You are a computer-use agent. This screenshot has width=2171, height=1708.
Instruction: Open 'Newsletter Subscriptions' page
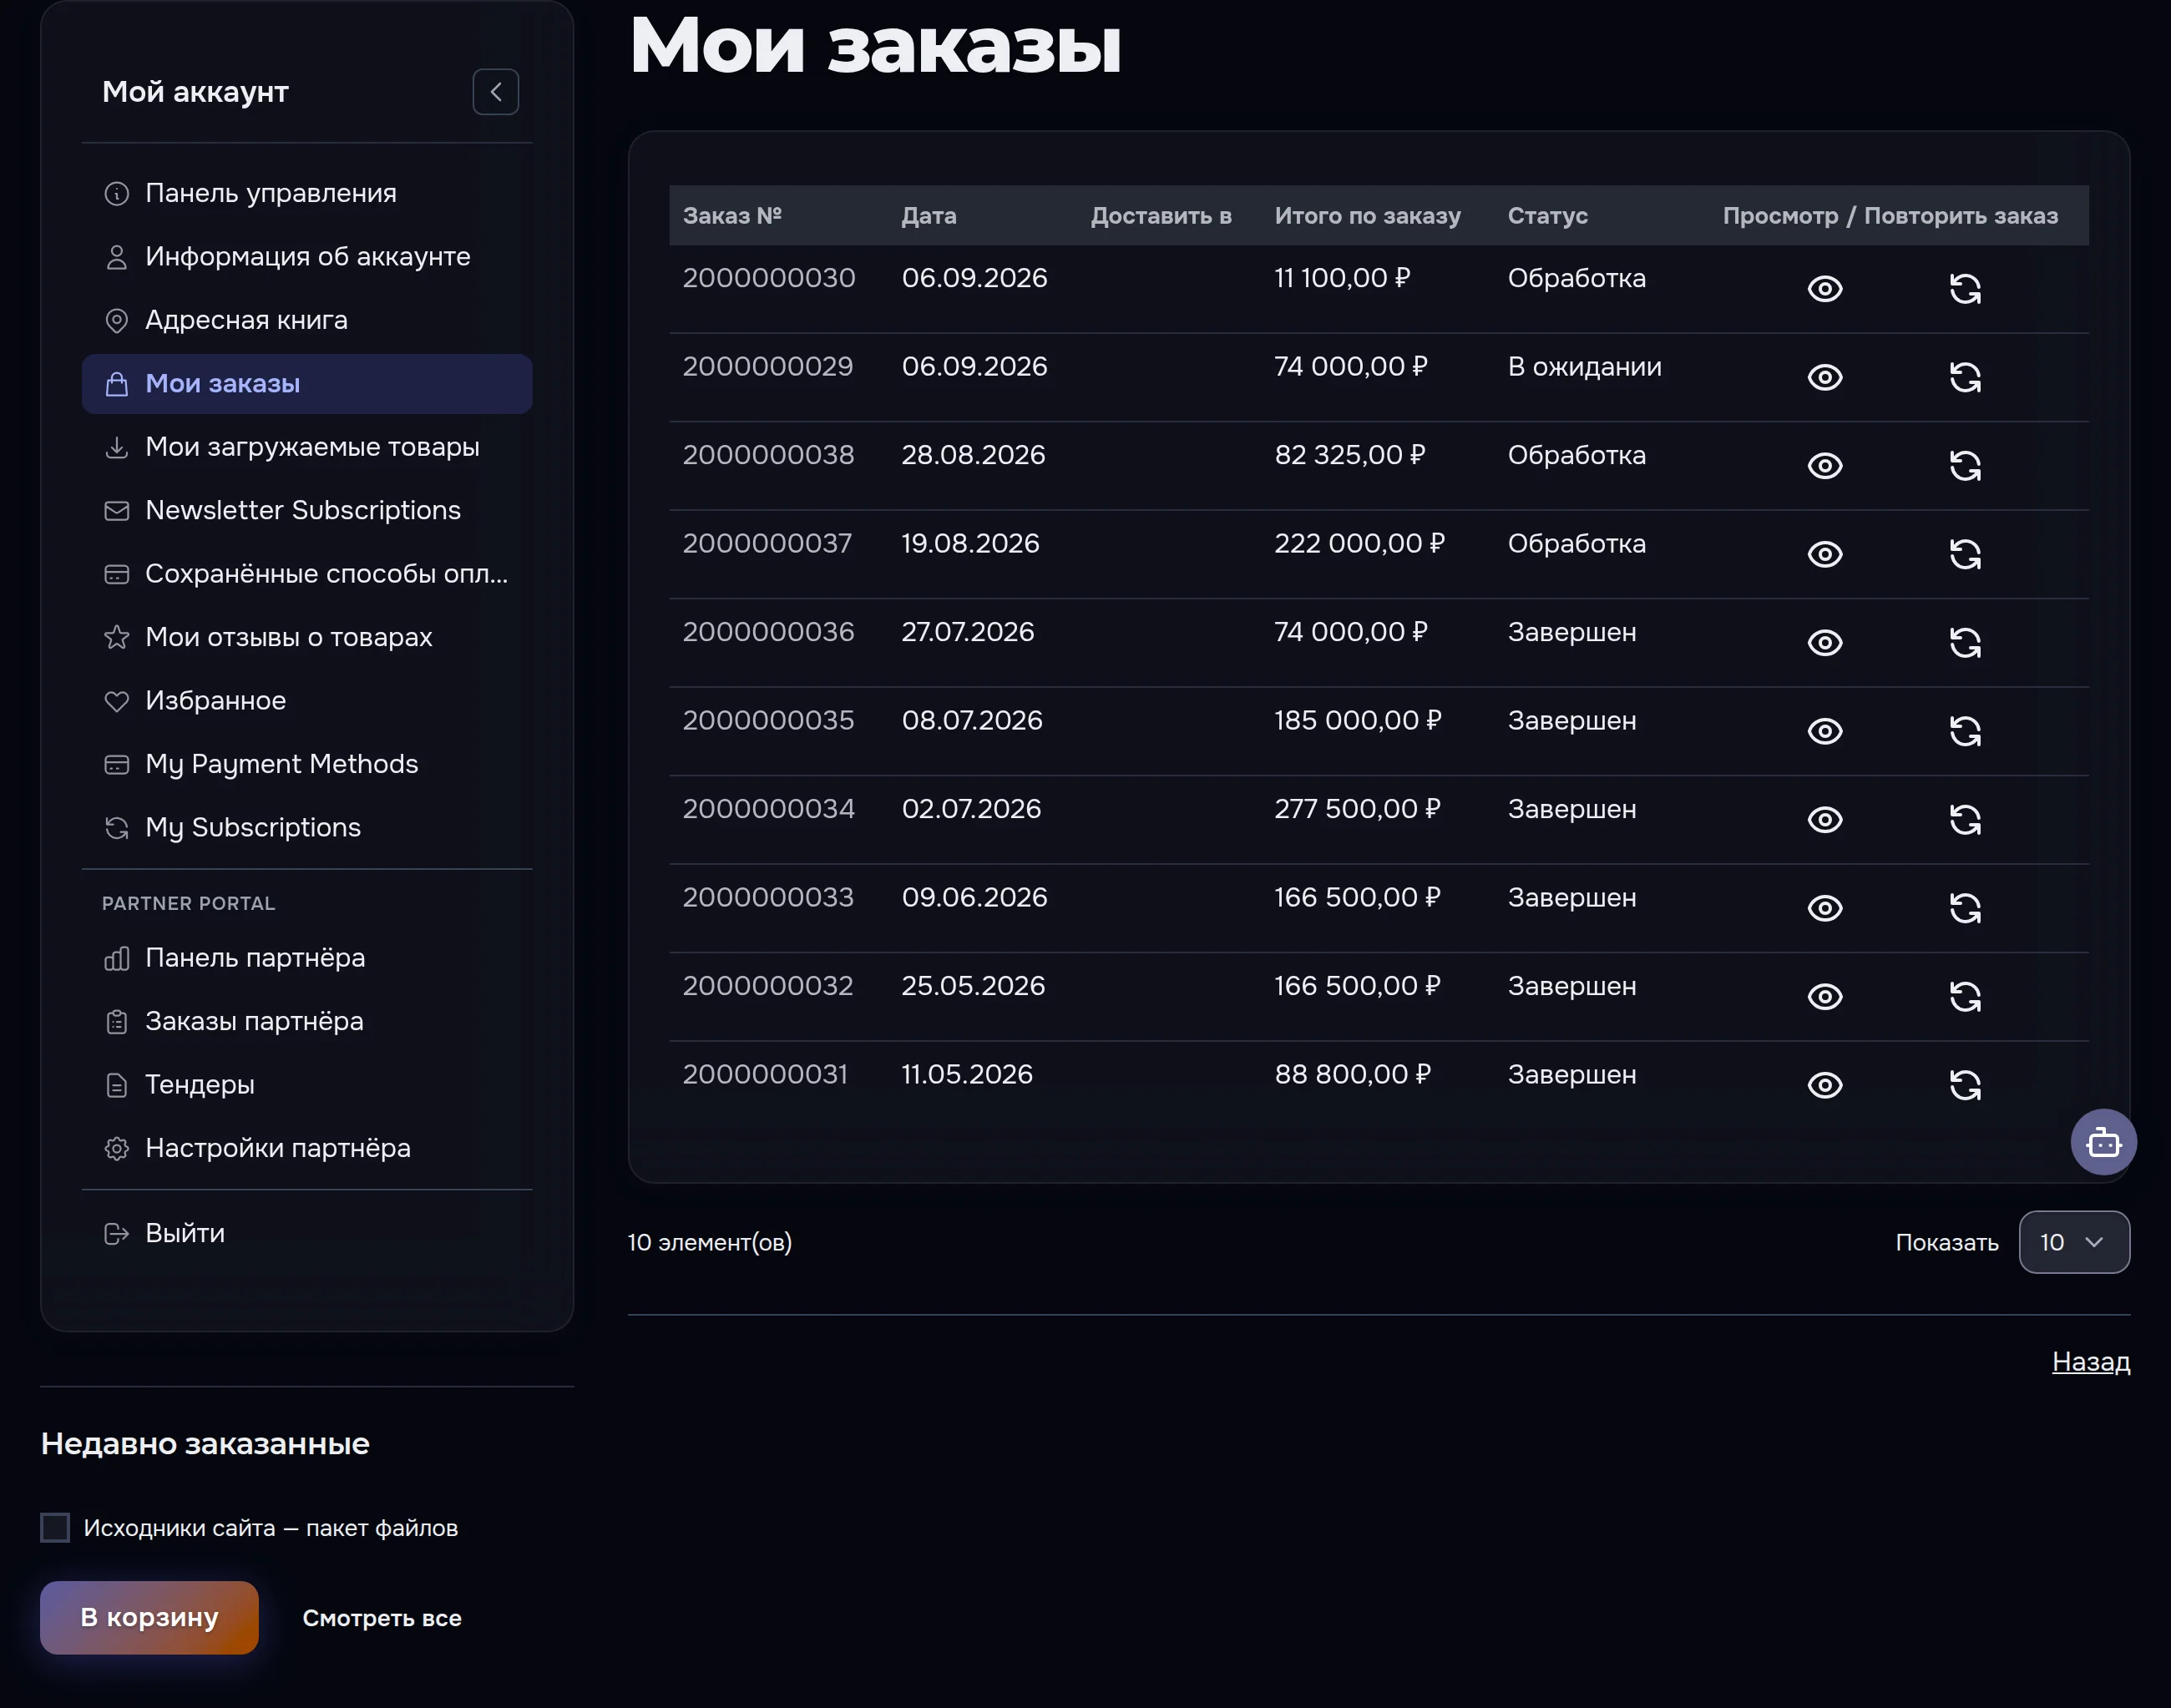pyautogui.click(x=307, y=510)
